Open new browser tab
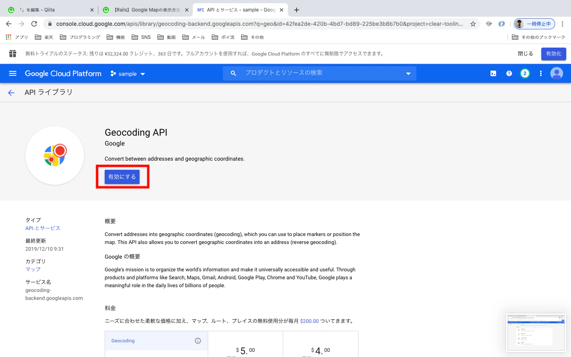Viewport: 571px width, 357px height. click(x=297, y=10)
